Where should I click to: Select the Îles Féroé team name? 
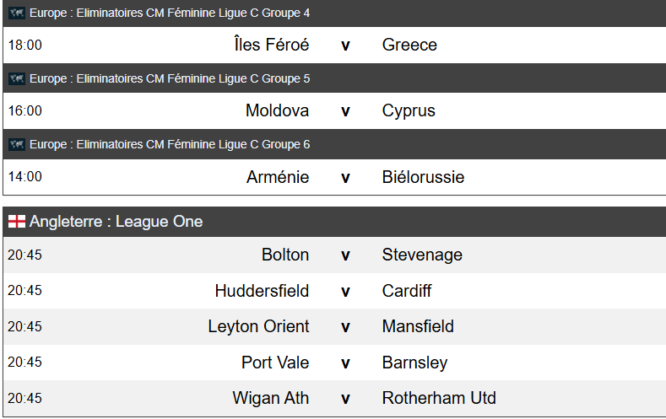click(x=271, y=45)
